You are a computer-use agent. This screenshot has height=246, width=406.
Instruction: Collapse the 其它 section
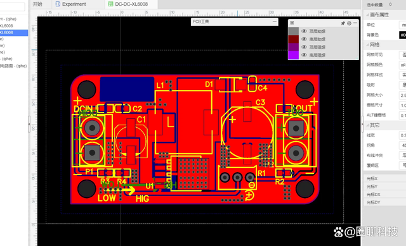coord(367,125)
